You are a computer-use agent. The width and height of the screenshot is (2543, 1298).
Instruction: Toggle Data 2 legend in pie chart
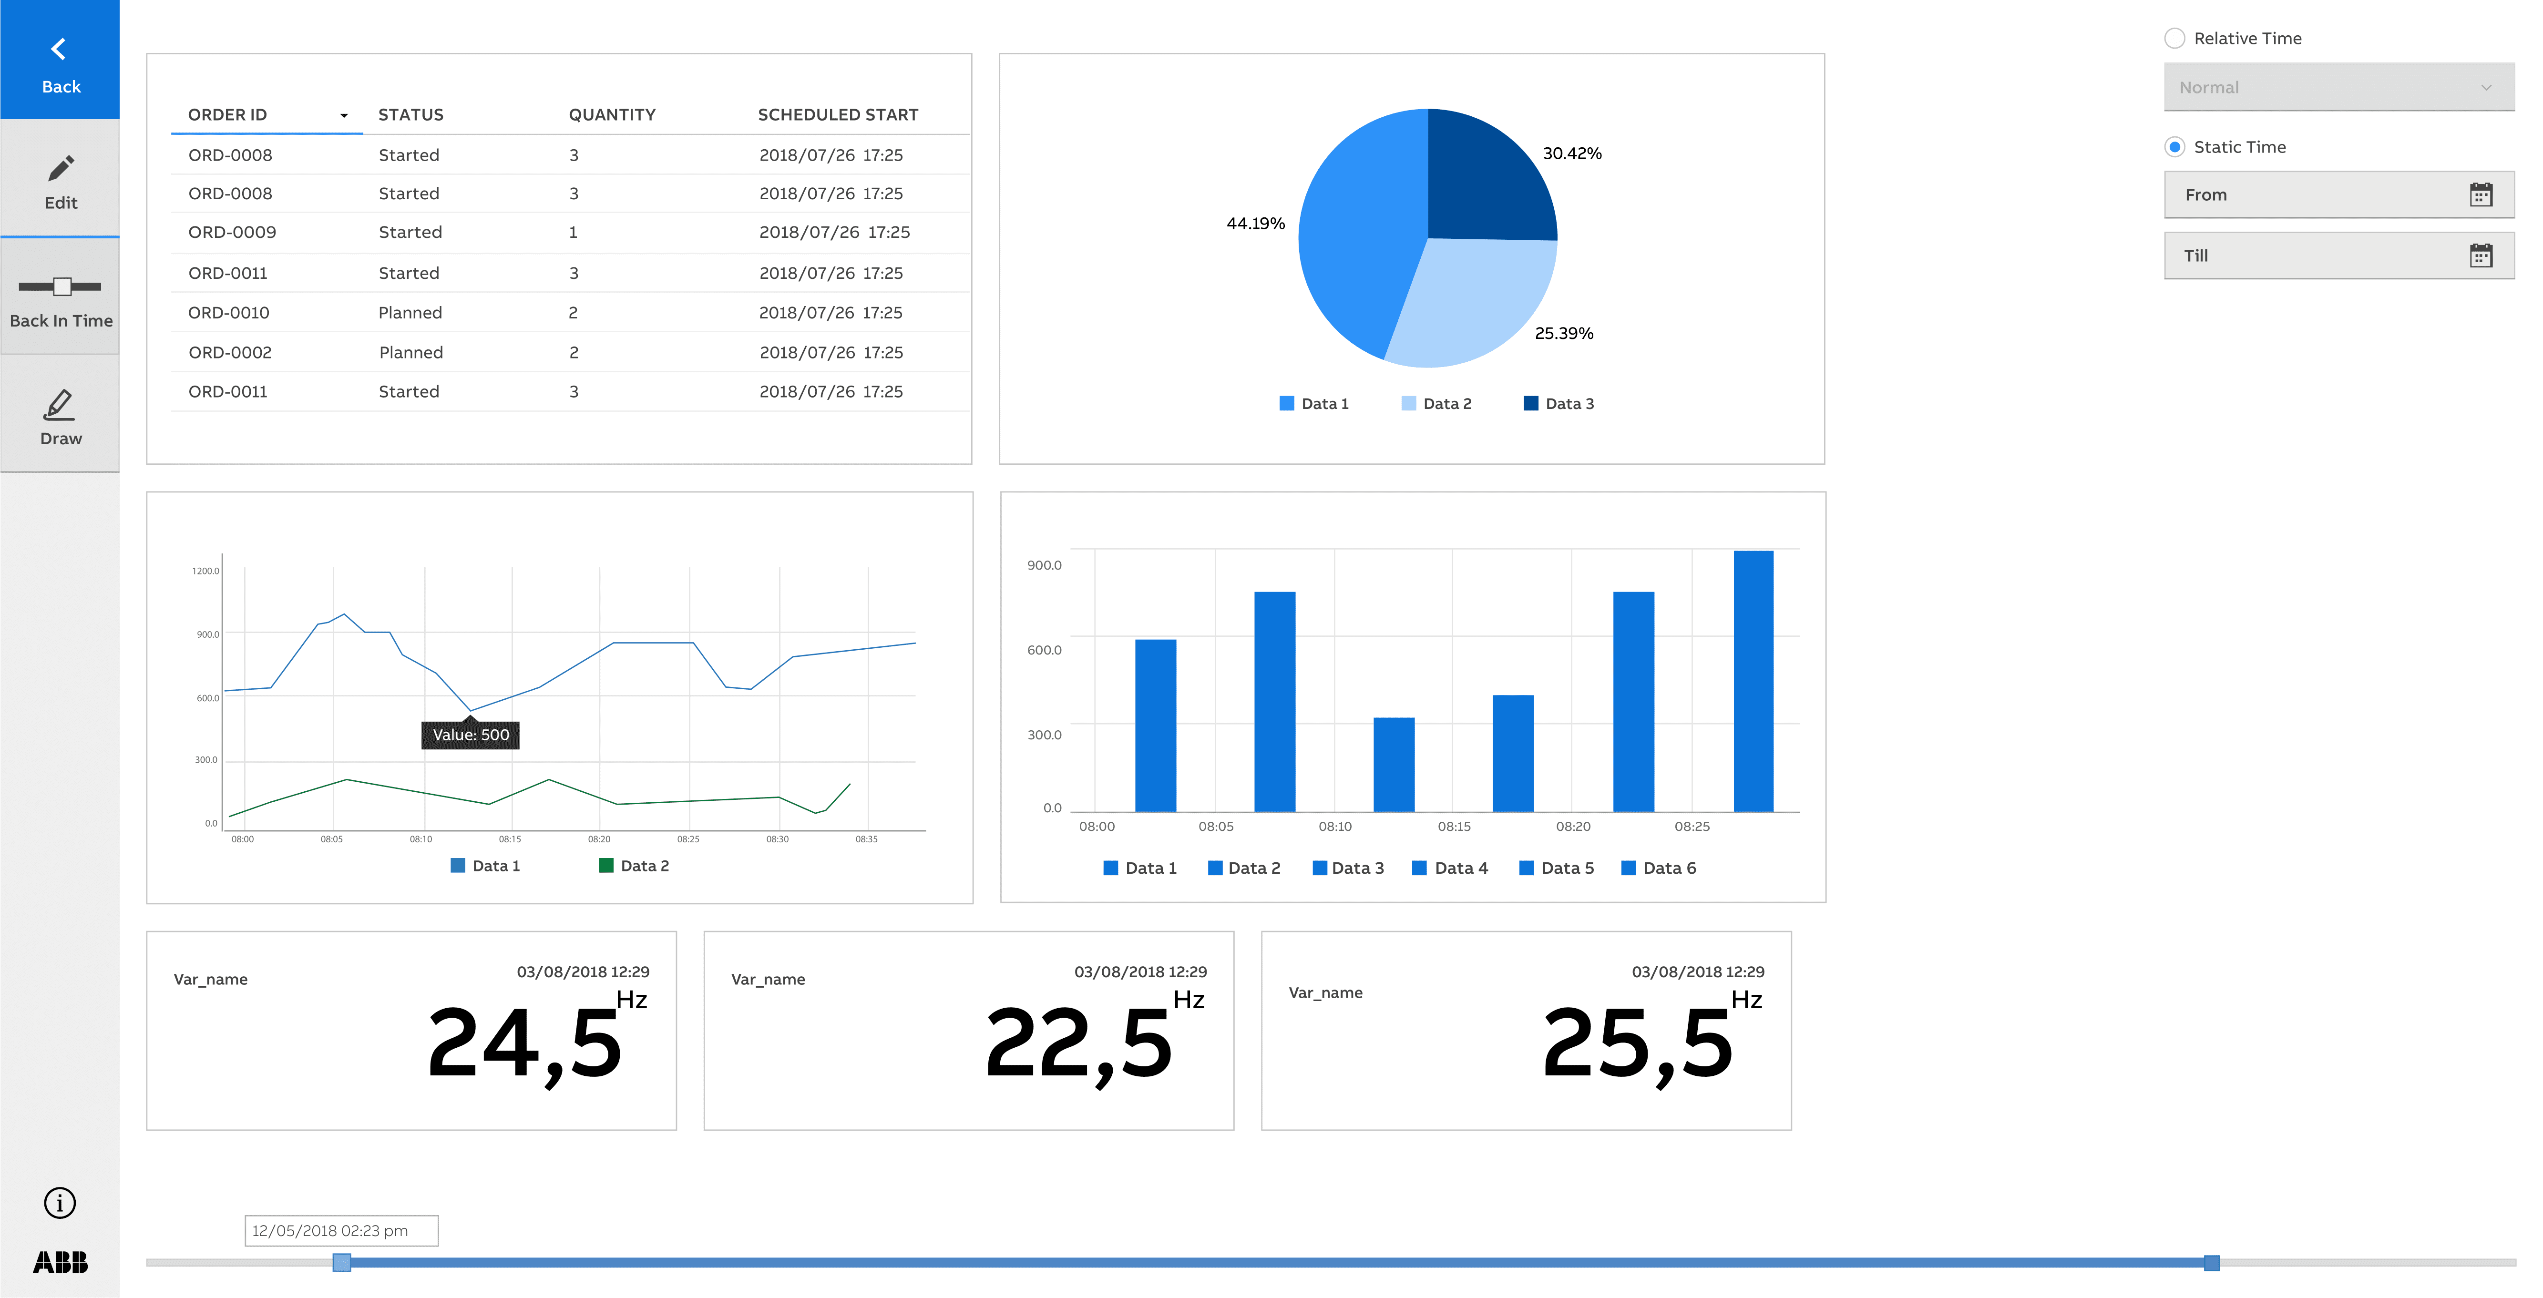pos(1436,404)
